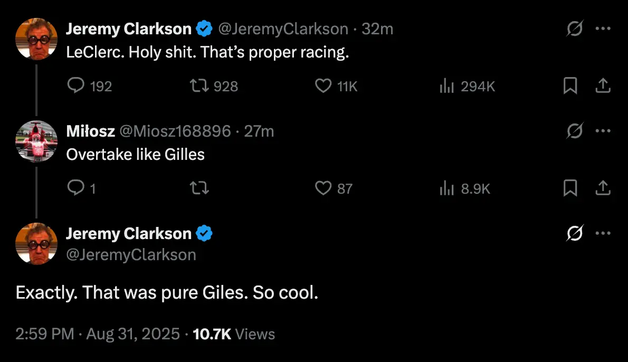
Task: Open Miłosz's profile picture
Action: pyautogui.click(x=36, y=141)
